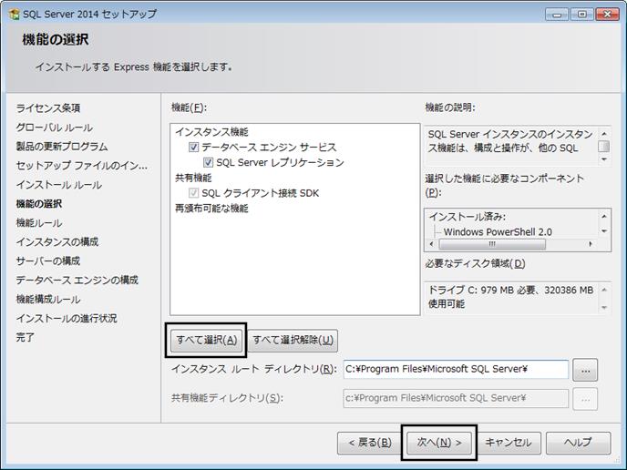Click すべて選択解除(U) button

click(x=293, y=340)
